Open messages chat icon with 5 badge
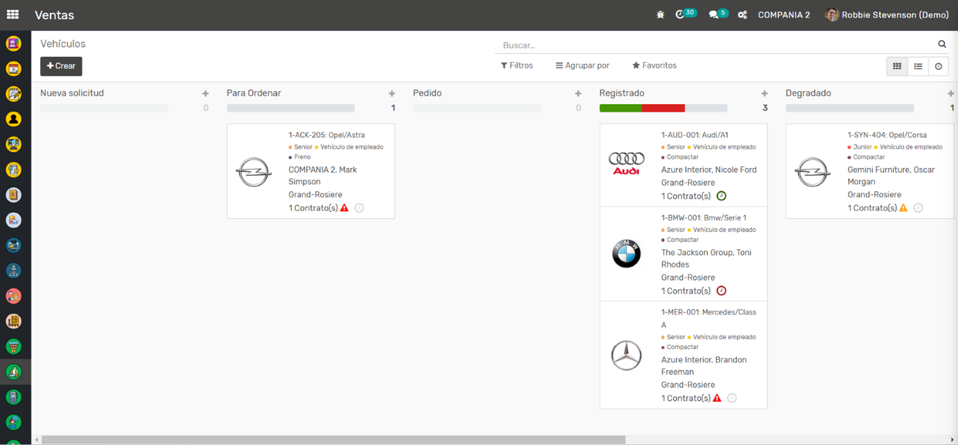This screenshot has height=445, width=958. tap(714, 15)
